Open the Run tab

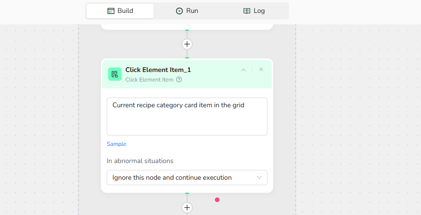[187, 11]
